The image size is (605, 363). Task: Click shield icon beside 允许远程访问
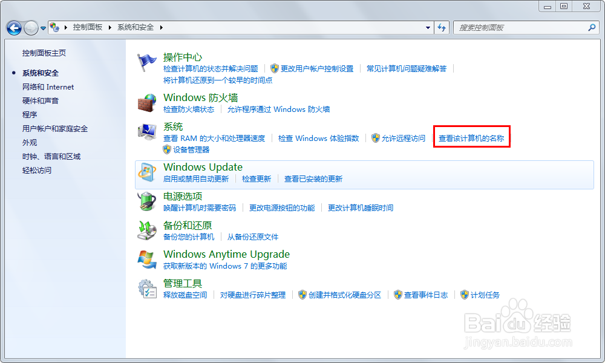[376, 138]
